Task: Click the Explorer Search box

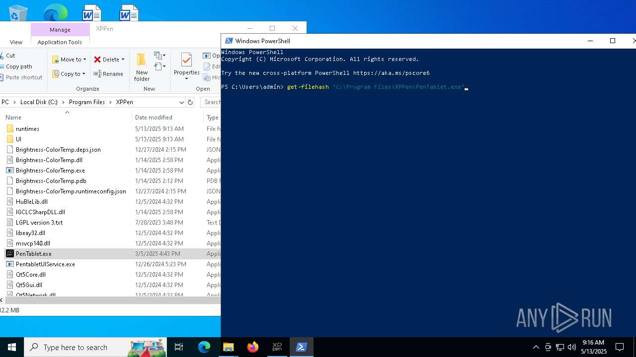Action: (211, 102)
